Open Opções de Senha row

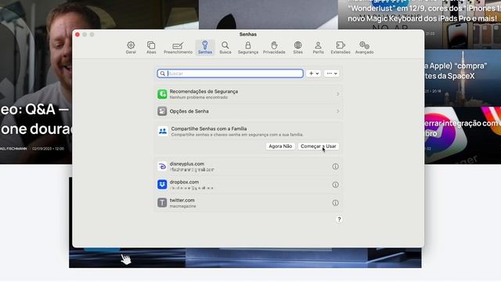[249, 111]
